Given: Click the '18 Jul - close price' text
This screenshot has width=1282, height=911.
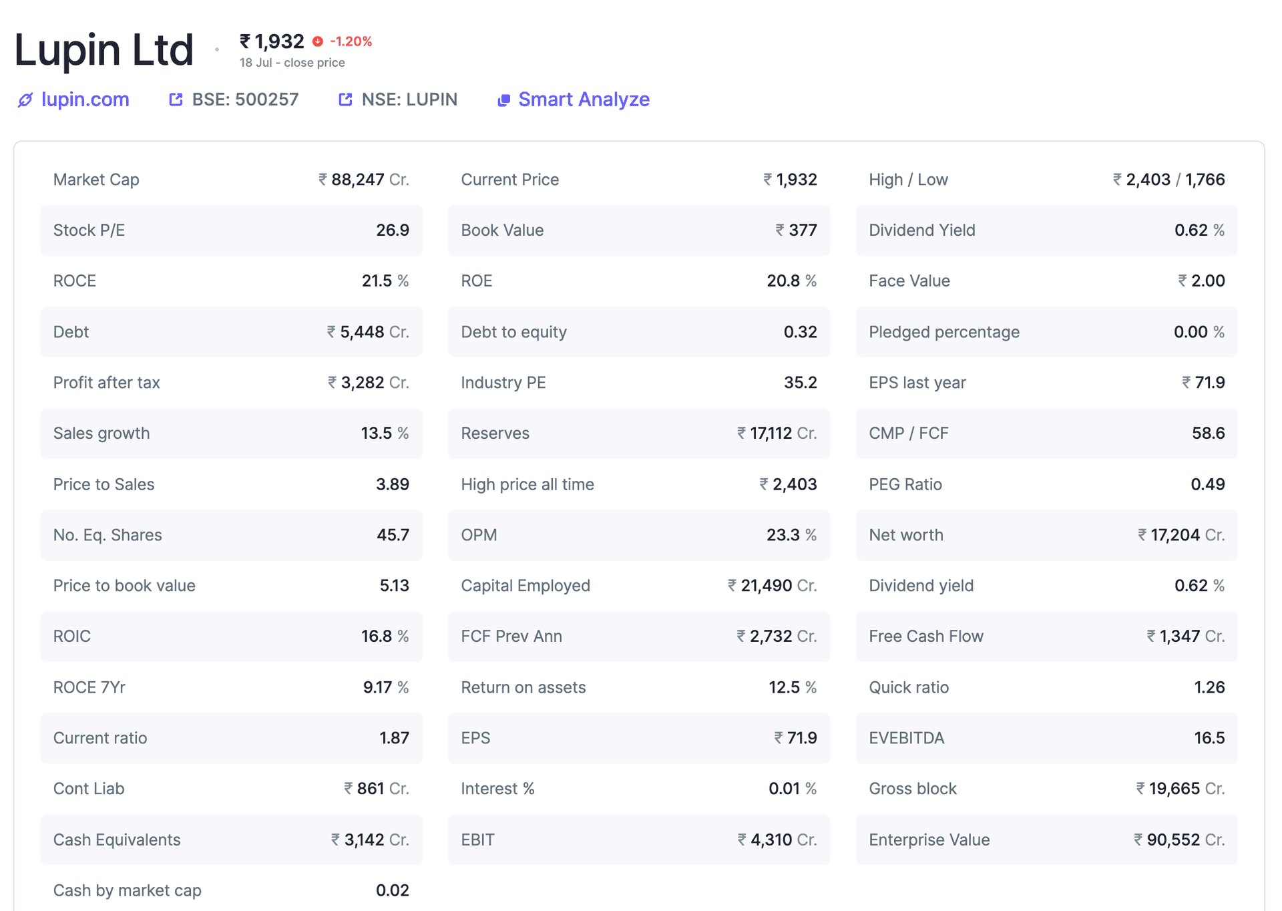Looking at the screenshot, I should (292, 63).
